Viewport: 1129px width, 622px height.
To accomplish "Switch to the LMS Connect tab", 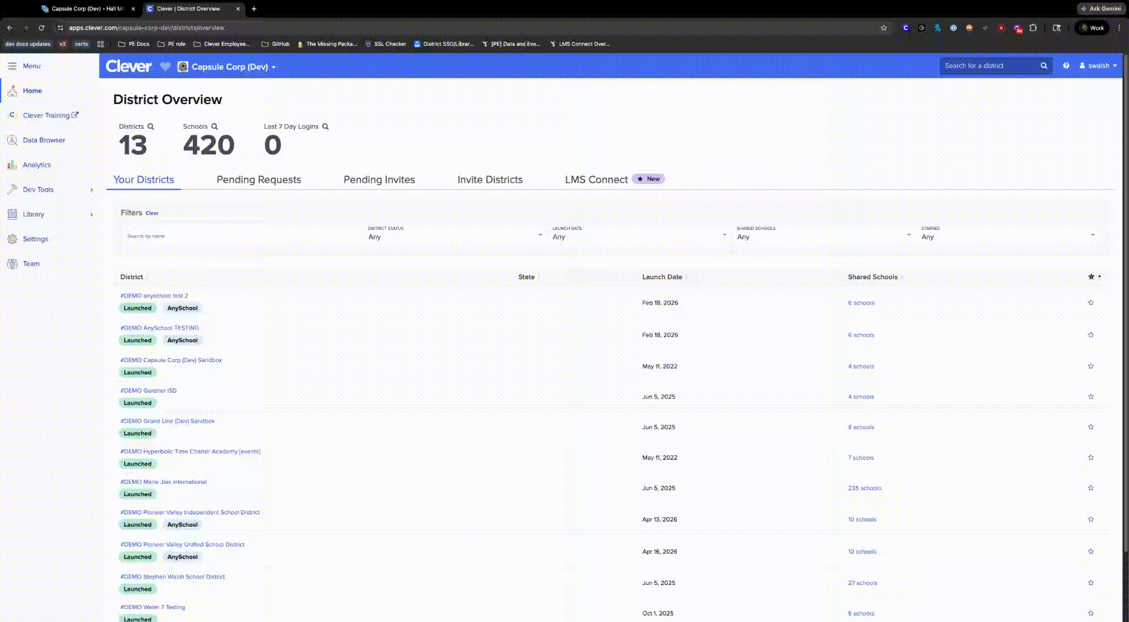I will pyautogui.click(x=596, y=180).
